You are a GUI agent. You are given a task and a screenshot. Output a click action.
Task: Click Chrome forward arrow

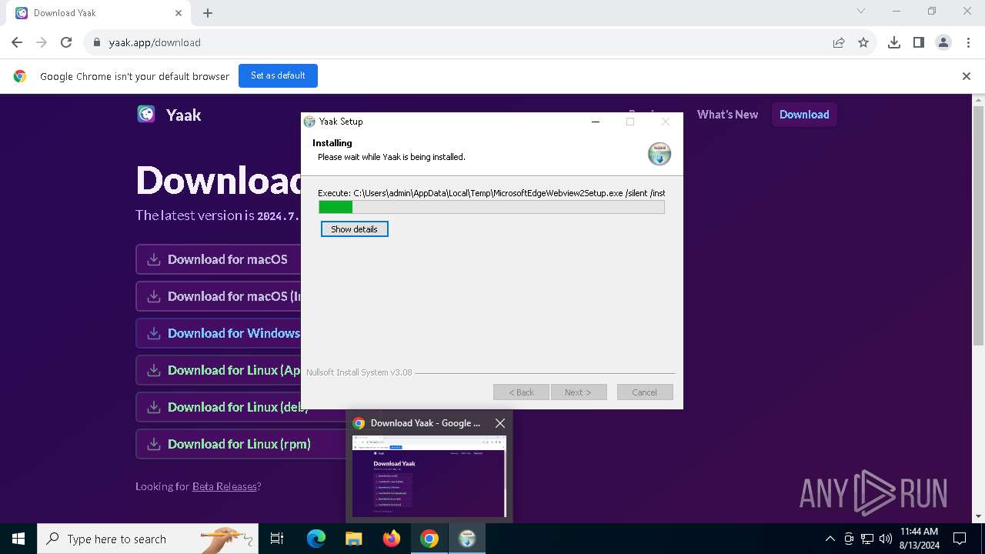42,42
